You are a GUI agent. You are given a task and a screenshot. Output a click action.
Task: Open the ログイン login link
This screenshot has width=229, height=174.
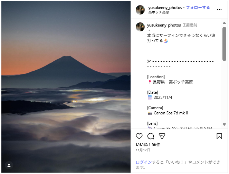(x=144, y=162)
